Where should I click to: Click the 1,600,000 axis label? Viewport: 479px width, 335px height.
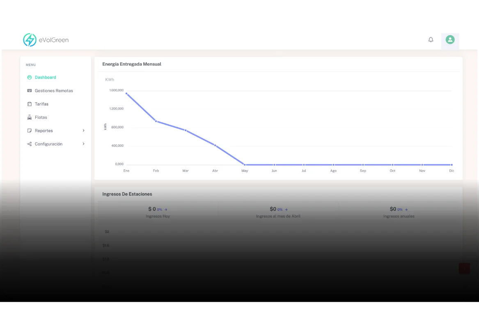117,90
